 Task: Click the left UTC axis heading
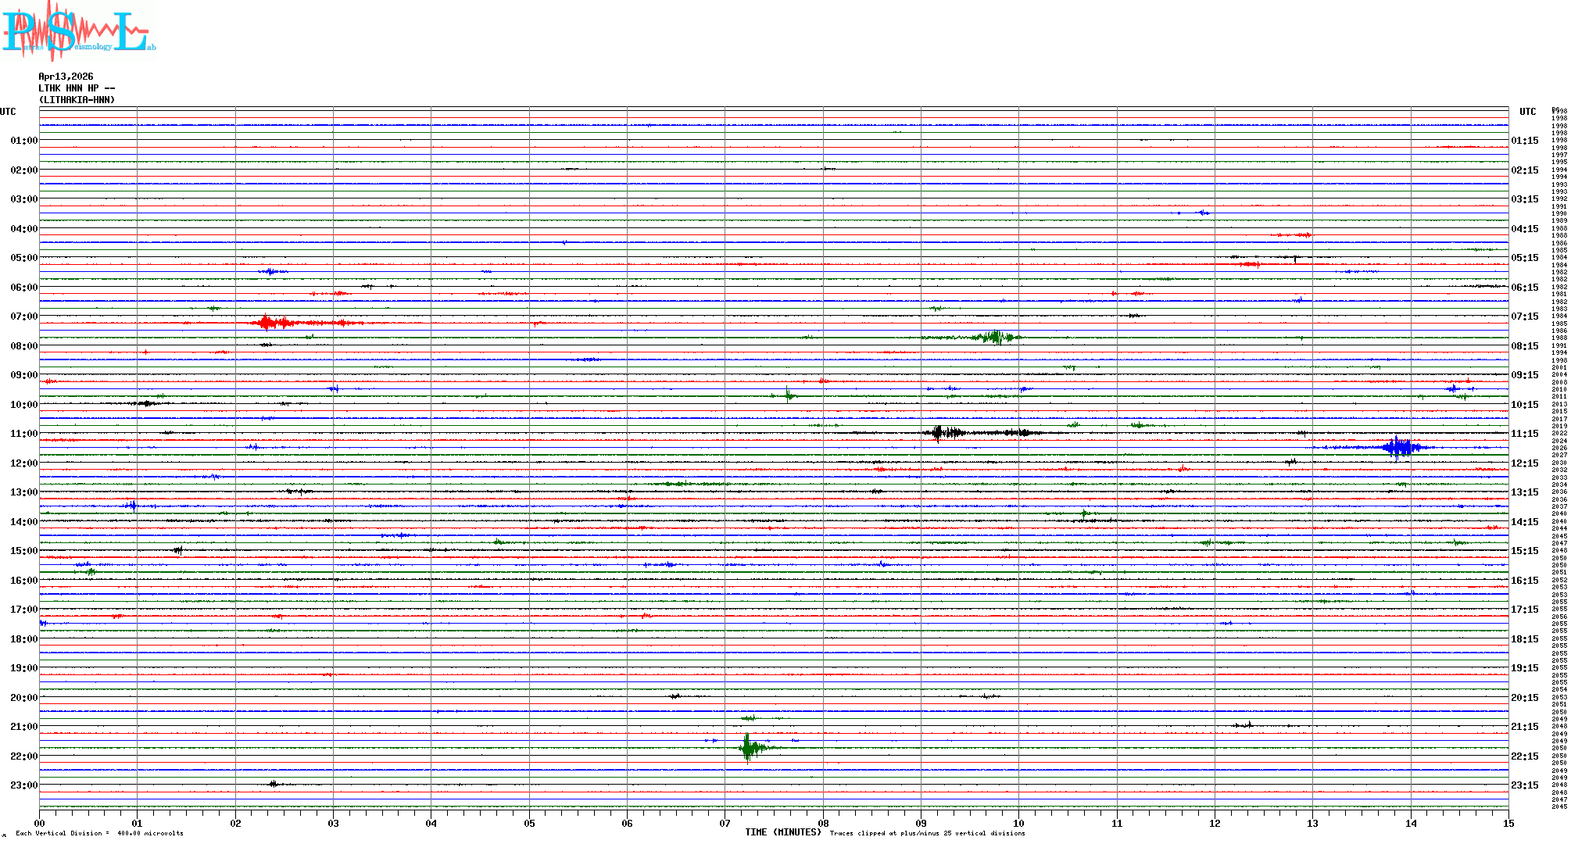tap(8, 112)
